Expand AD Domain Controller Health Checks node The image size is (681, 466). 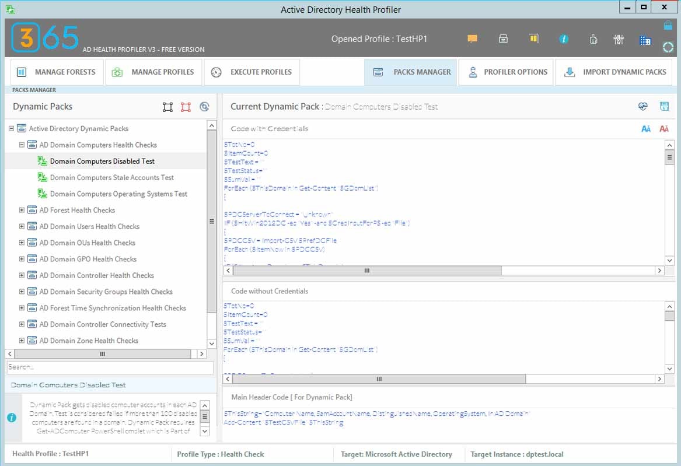pos(22,275)
